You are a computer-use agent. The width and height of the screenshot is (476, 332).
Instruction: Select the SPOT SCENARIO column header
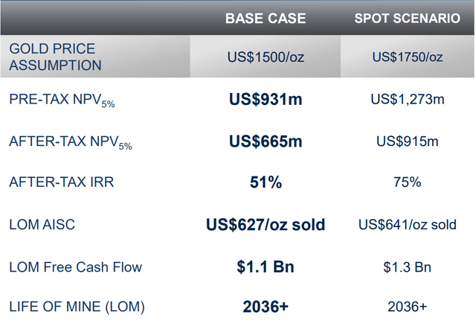click(x=407, y=18)
